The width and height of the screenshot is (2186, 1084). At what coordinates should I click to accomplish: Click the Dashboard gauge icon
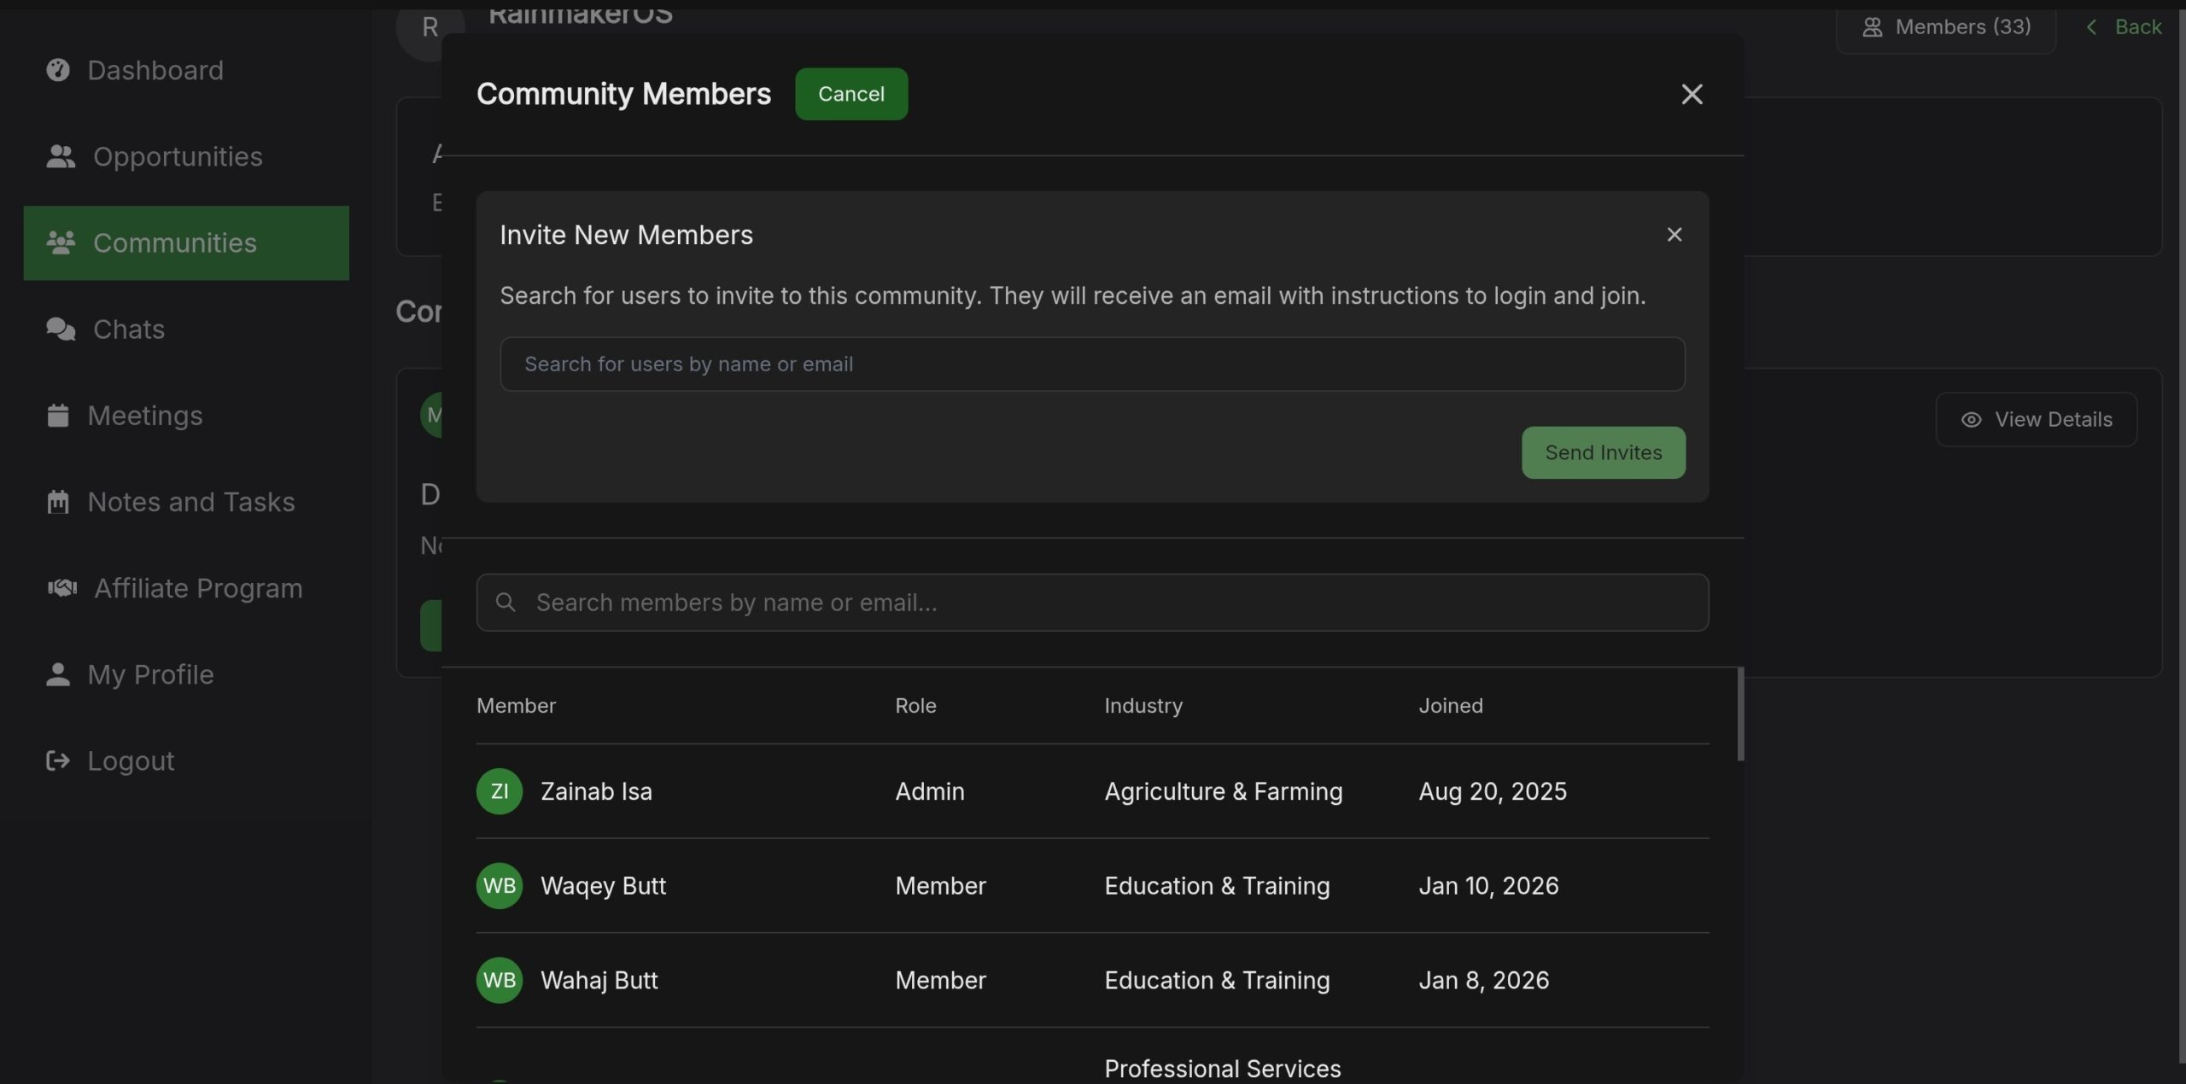[58, 70]
